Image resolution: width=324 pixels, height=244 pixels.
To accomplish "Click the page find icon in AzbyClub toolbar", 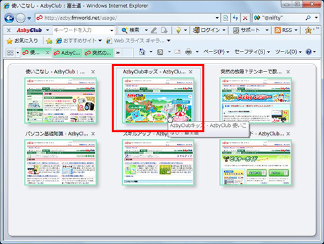I will point(164,30).
